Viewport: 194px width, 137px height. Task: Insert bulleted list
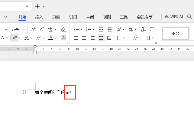click(x=76, y=29)
